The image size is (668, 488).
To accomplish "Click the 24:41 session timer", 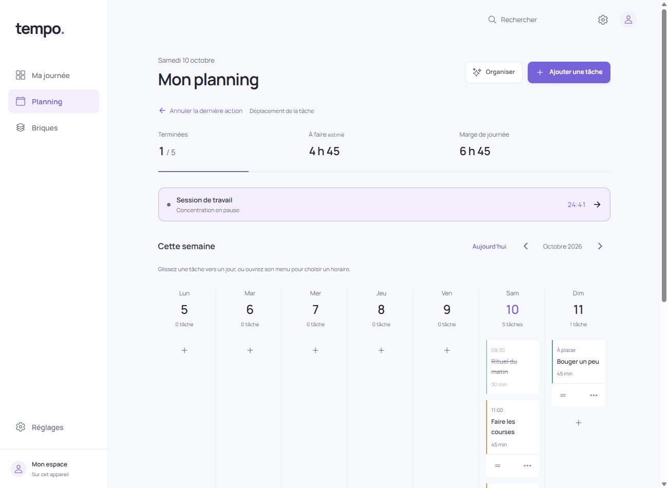I will (x=577, y=204).
